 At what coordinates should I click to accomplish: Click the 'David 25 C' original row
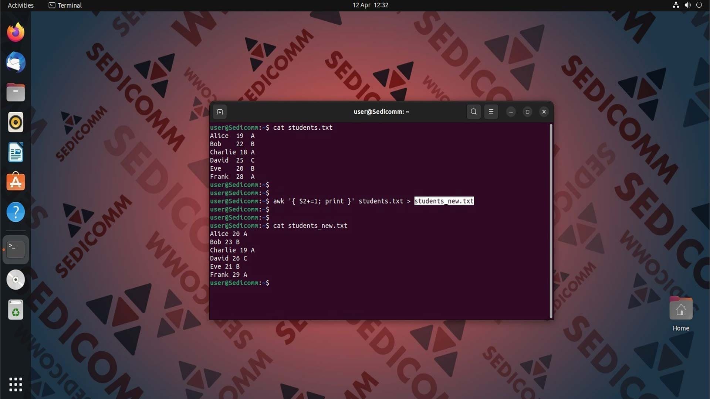point(232,160)
